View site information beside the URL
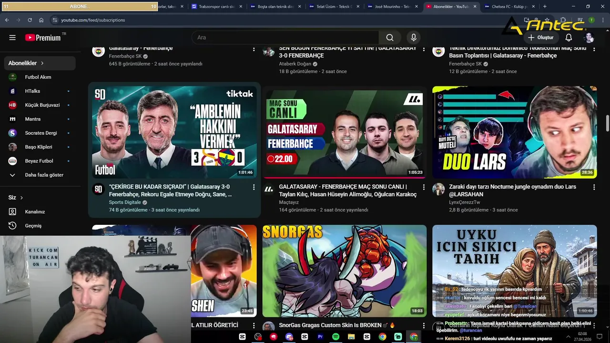 pos(55,20)
